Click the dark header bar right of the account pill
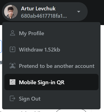Viewport: 104px width, 112px height. [x=96, y=12]
